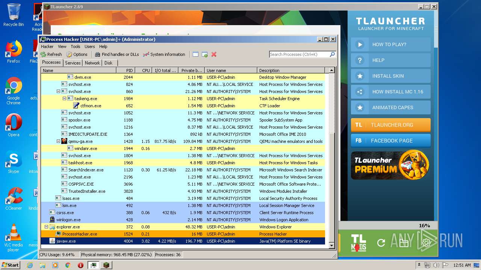Click the TLauncher taskbar button
This screenshot has height=270, width=481.
[106, 265]
